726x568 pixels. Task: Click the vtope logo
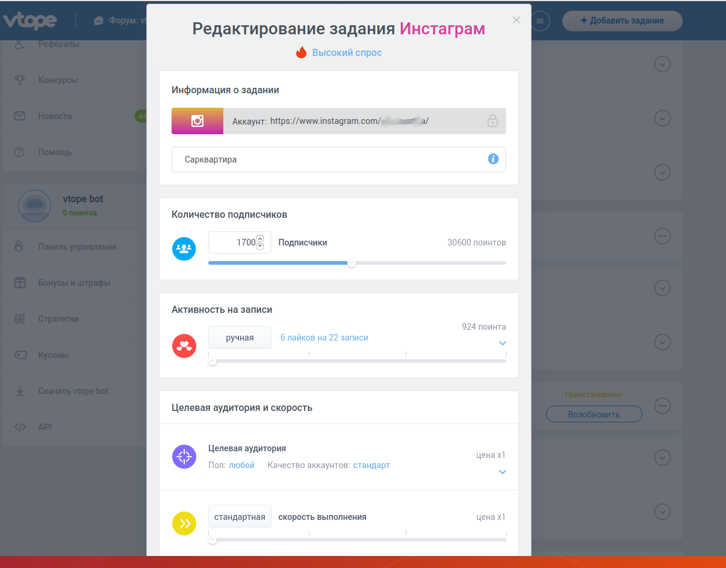30,20
